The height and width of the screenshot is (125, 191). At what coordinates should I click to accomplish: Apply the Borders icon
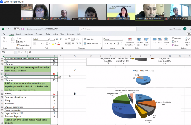pos(47,43)
